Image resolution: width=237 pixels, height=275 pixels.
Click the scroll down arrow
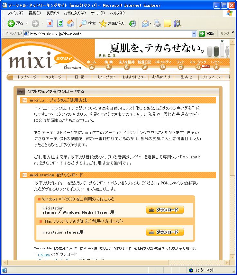pyautogui.click(x=232, y=257)
